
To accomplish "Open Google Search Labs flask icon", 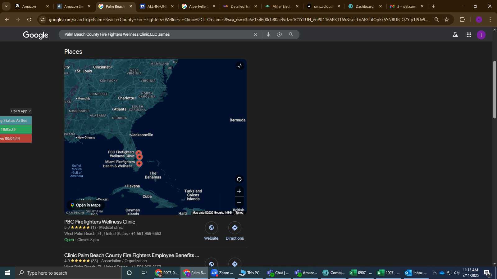I will pyautogui.click(x=455, y=35).
